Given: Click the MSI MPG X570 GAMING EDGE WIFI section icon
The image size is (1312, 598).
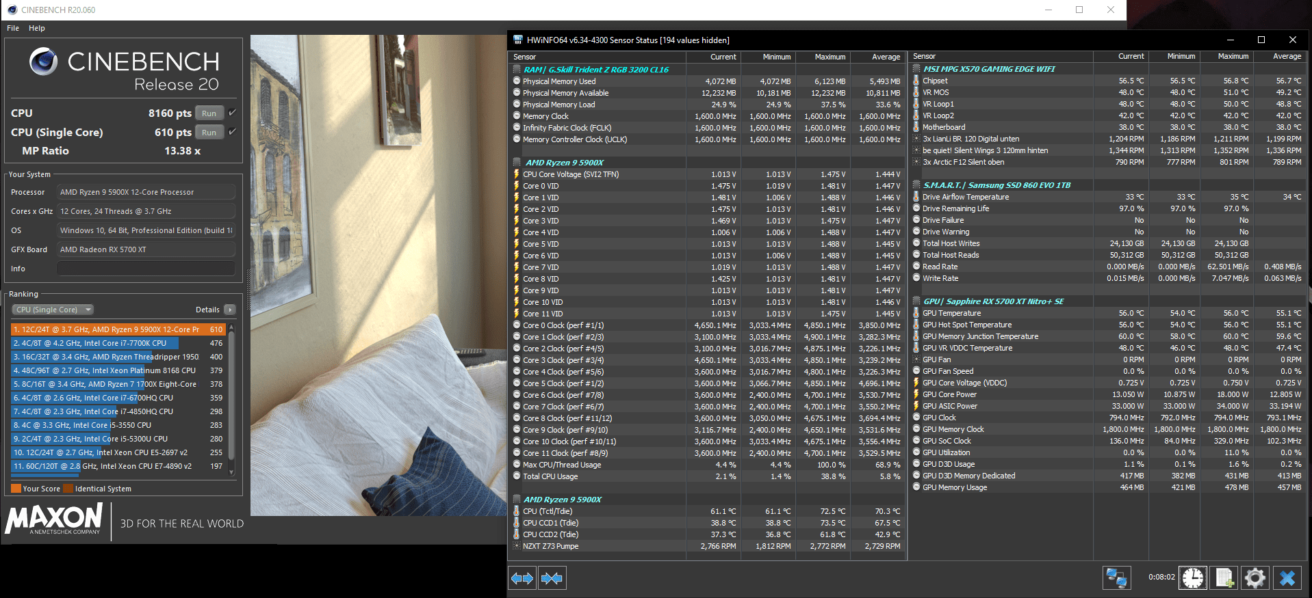Looking at the screenshot, I should pyautogui.click(x=916, y=69).
